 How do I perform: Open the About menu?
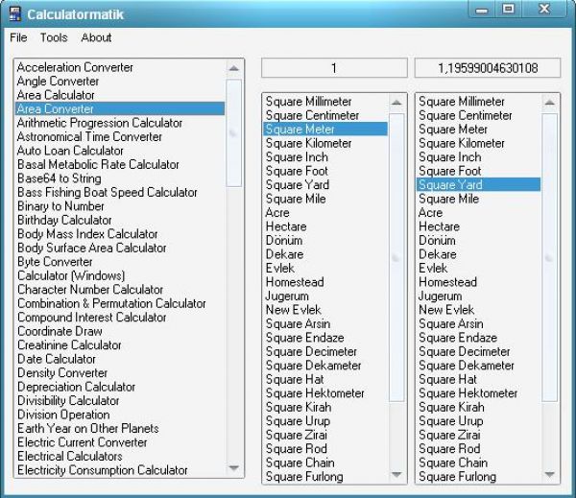tap(96, 37)
